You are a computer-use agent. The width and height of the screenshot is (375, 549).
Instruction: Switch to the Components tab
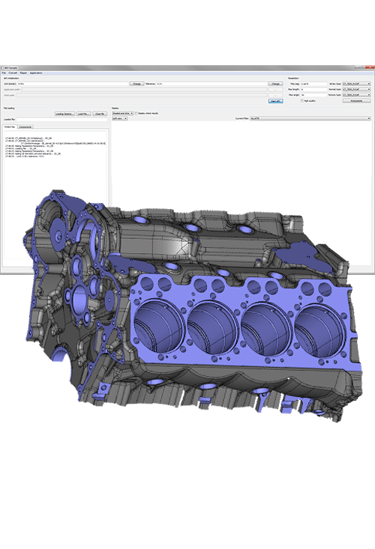tap(25, 127)
